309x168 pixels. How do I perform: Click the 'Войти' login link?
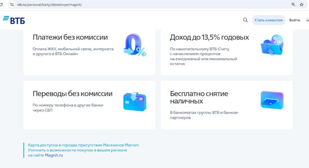(x=295, y=20)
